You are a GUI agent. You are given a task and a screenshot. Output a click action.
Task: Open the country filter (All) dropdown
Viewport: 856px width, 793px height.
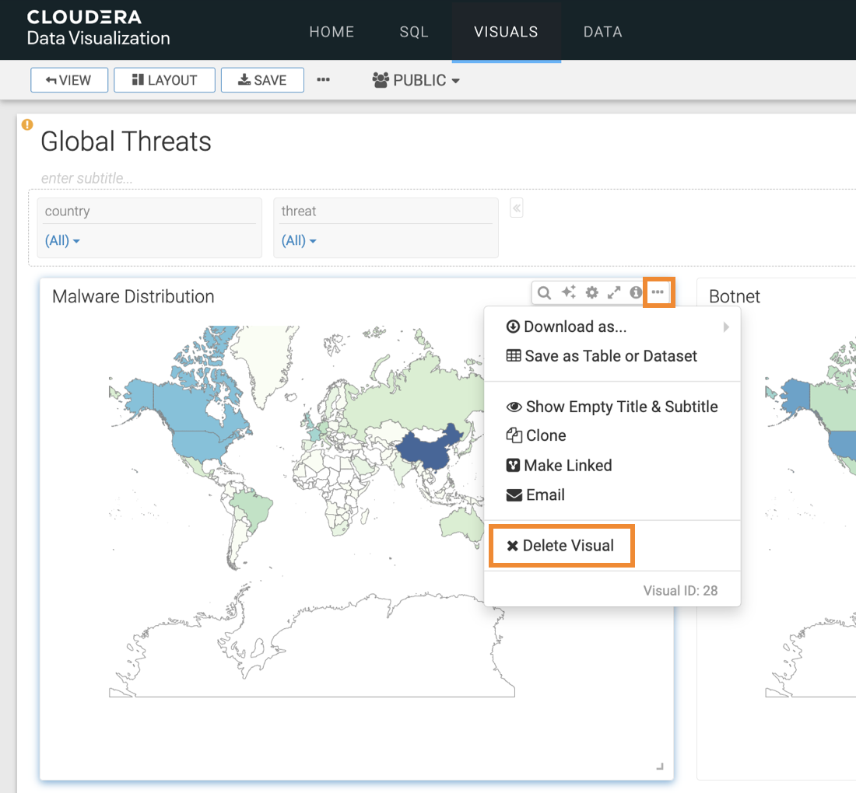[62, 241]
